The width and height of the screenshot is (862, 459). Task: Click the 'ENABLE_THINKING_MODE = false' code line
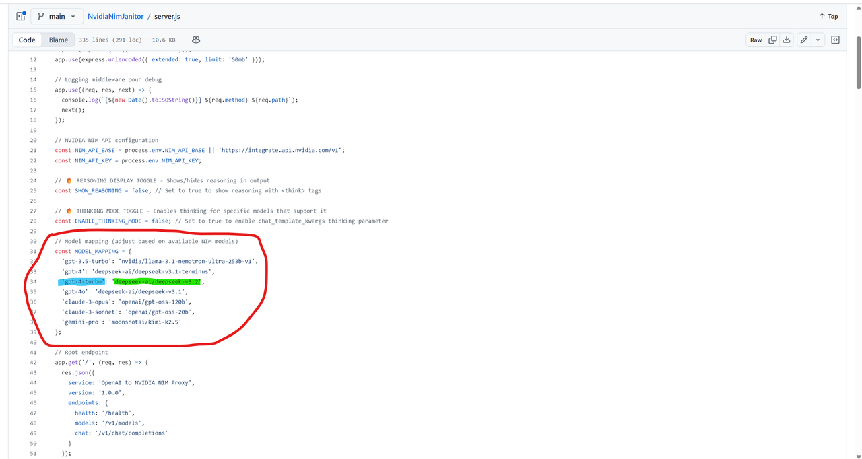coord(222,221)
